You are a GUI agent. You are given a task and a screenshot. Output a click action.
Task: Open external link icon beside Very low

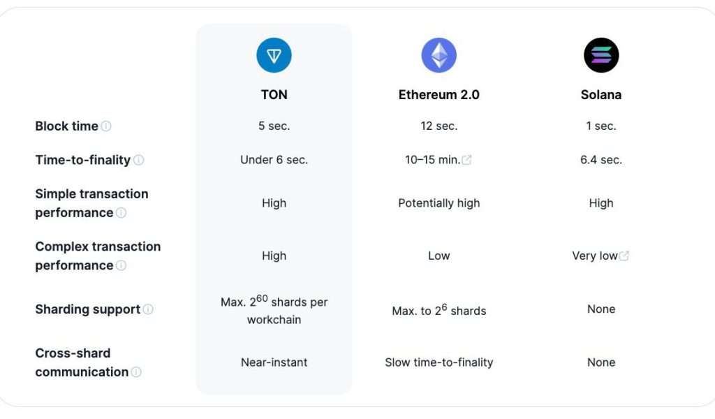(x=624, y=256)
